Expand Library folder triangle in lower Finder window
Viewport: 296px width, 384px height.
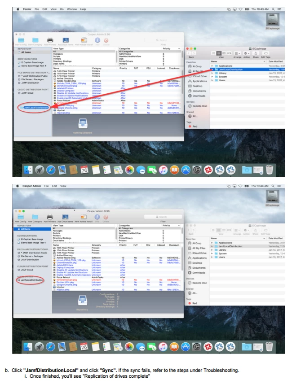click(212, 250)
